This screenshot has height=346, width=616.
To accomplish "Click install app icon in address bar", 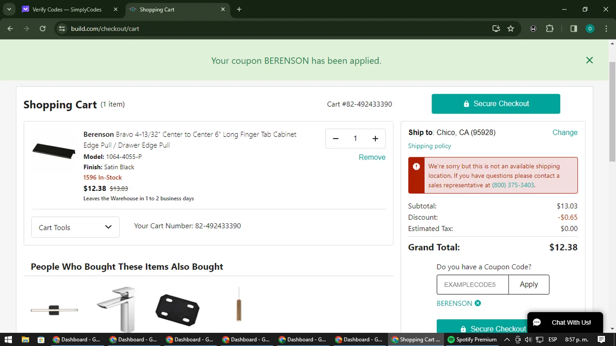I will (496, 29).
